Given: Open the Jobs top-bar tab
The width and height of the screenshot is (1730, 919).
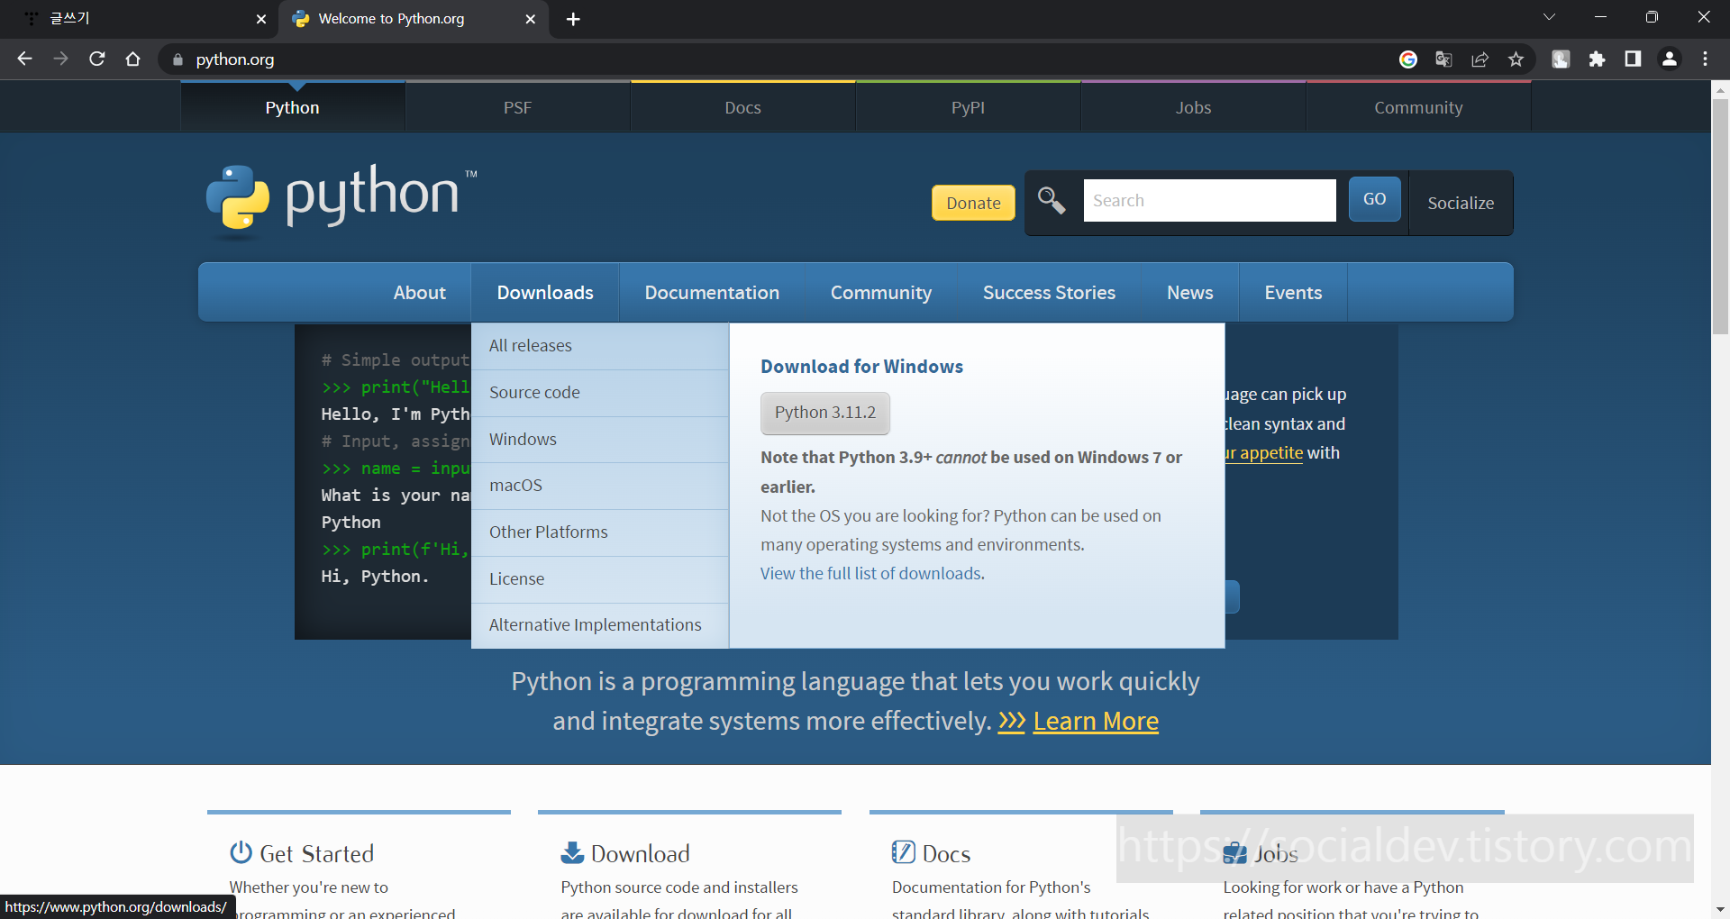Looking at the screenshot, I should point(1193,107).
